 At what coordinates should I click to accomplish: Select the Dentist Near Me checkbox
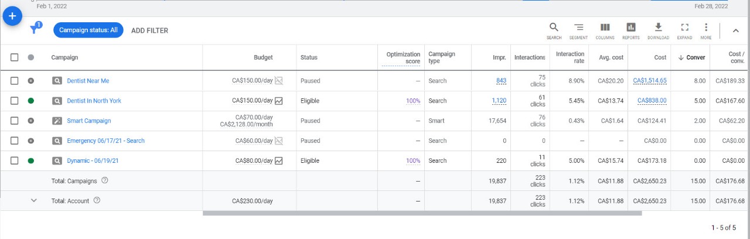(x=15, y=81)
